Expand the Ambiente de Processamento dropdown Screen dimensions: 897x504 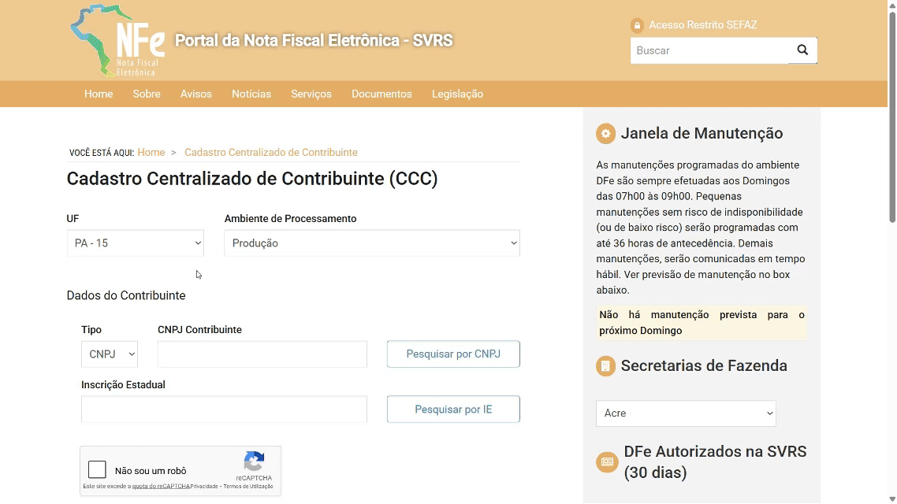(x=371, y=243)
